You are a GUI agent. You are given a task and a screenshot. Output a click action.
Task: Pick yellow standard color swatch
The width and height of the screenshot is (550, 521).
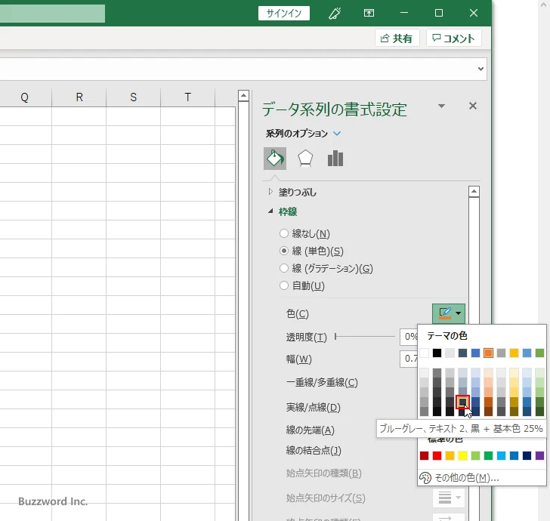point(462,455)
